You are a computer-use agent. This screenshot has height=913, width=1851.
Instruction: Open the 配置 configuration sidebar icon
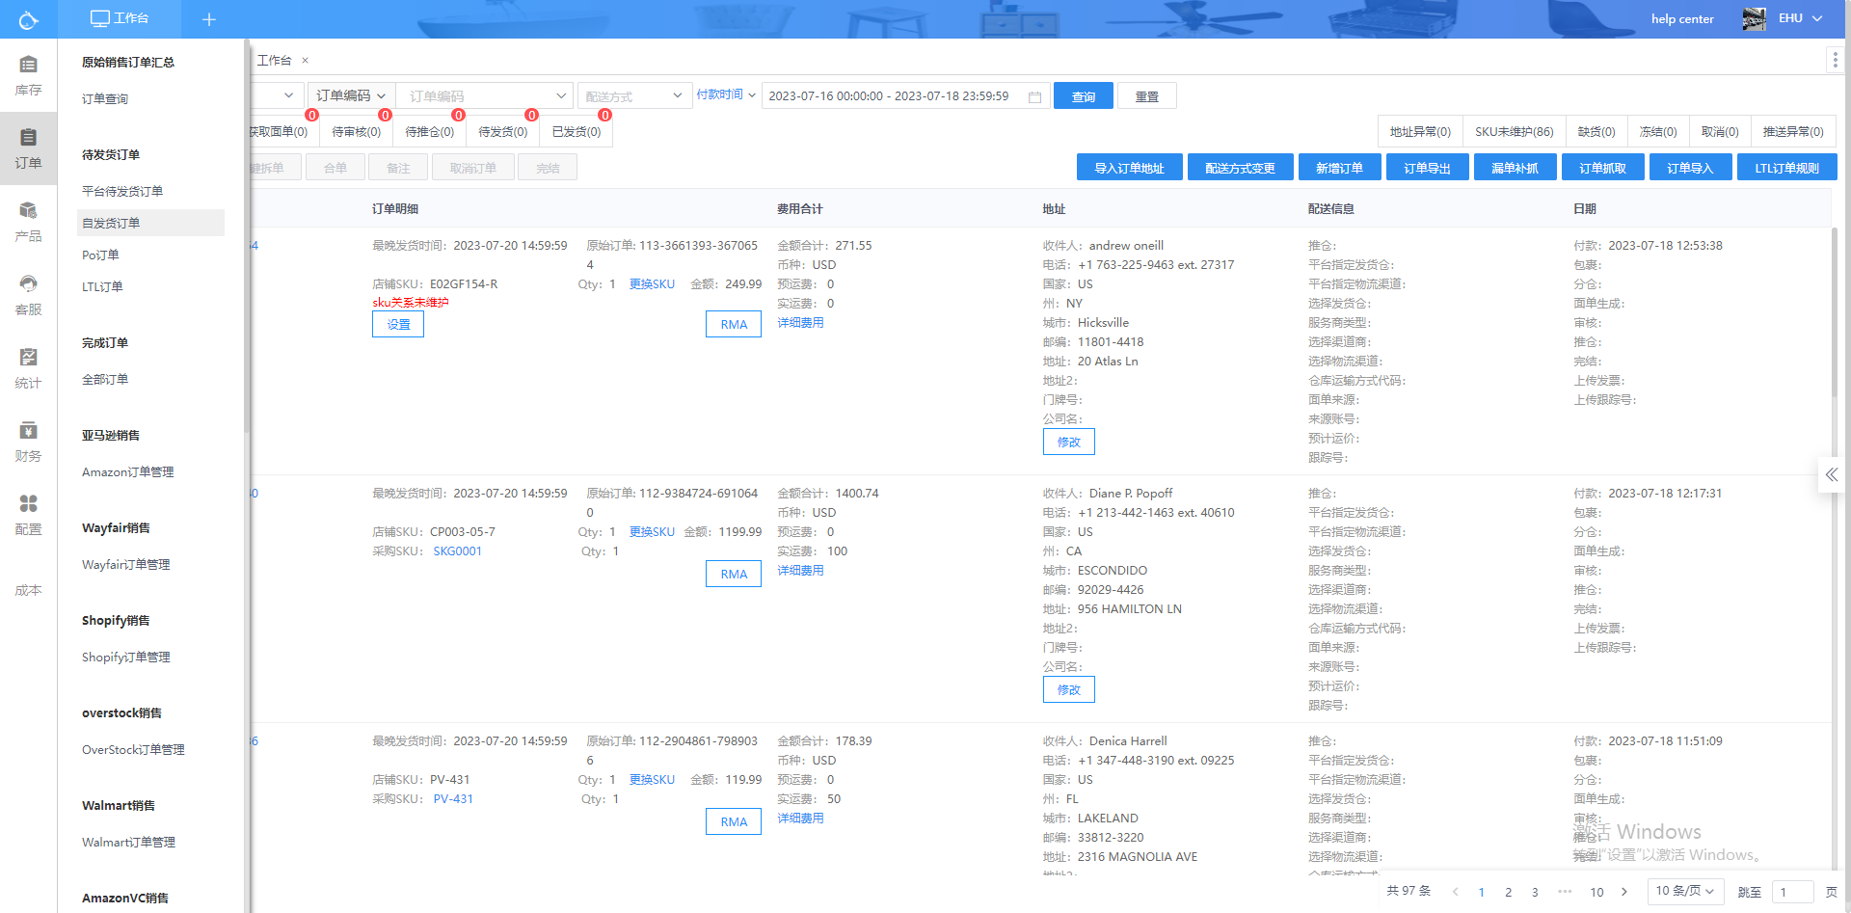pyautogui.click(x=28, y=515)
